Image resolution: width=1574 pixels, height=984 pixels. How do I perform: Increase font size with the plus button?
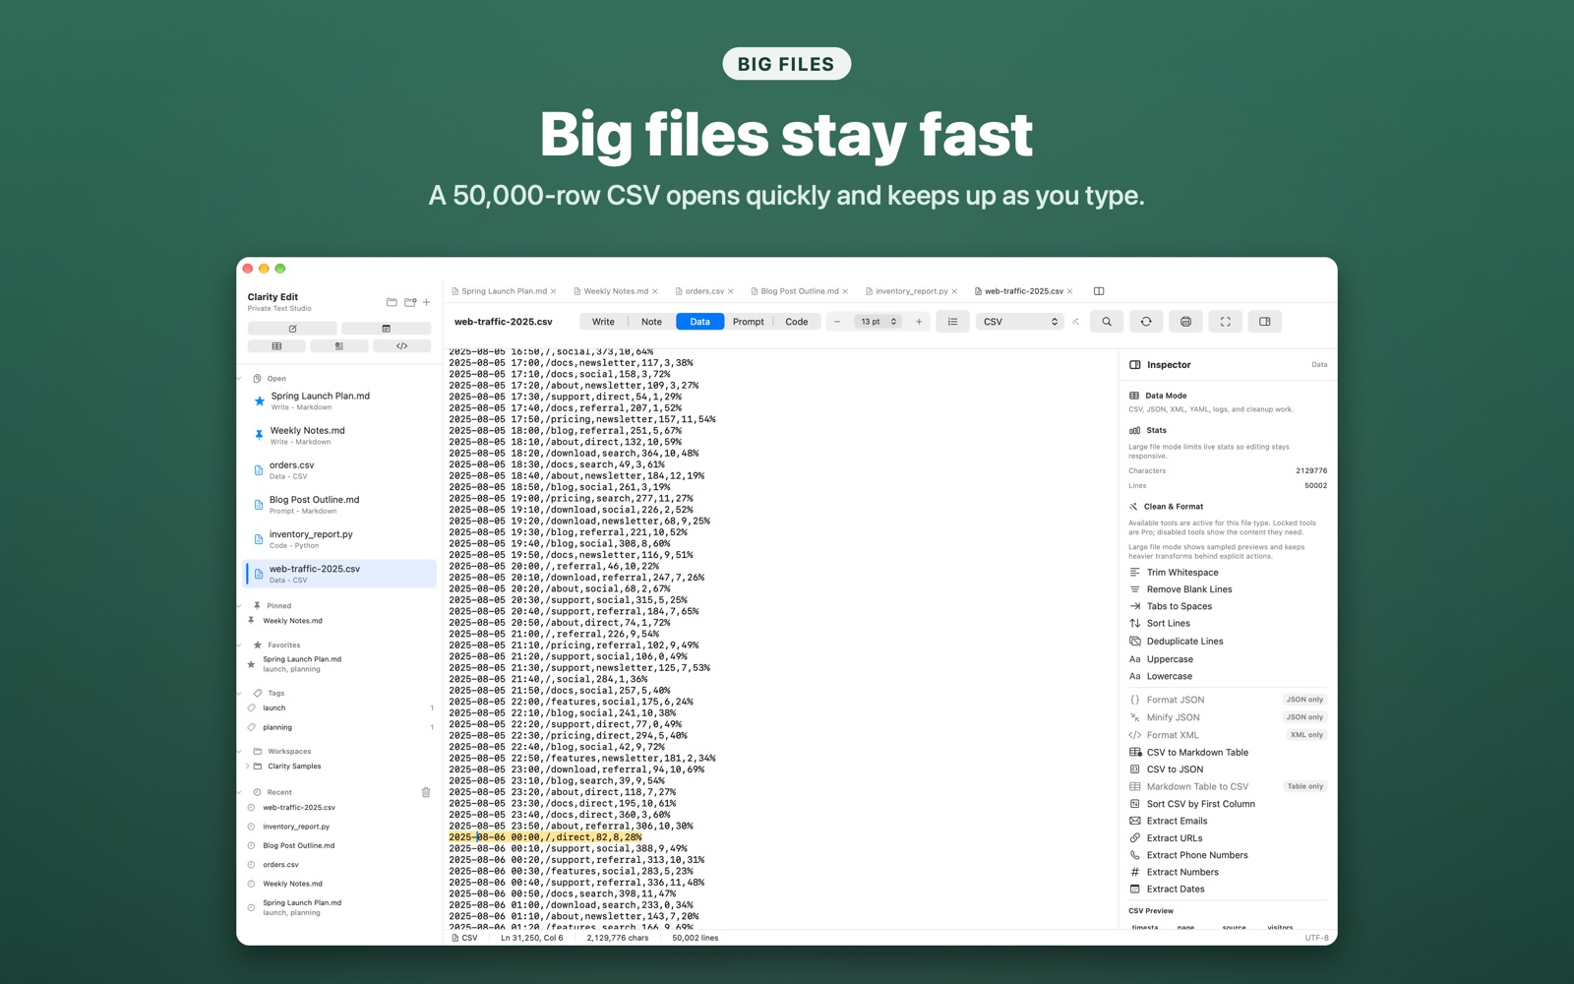point(919,322)
